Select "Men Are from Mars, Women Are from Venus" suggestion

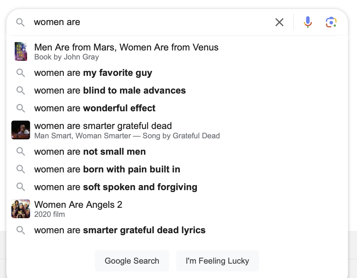(x=126, y=47)
